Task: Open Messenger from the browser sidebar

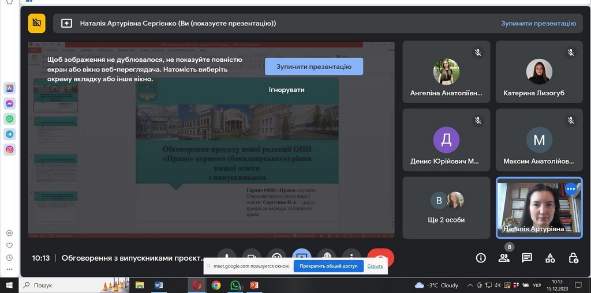Action: (x=10, y=104)
